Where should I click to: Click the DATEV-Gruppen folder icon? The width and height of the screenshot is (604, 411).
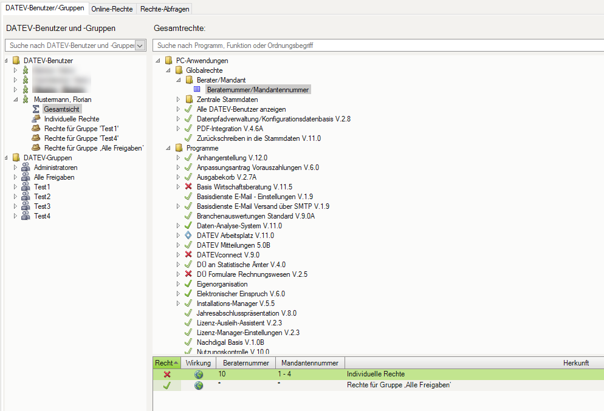coord(16,158)
